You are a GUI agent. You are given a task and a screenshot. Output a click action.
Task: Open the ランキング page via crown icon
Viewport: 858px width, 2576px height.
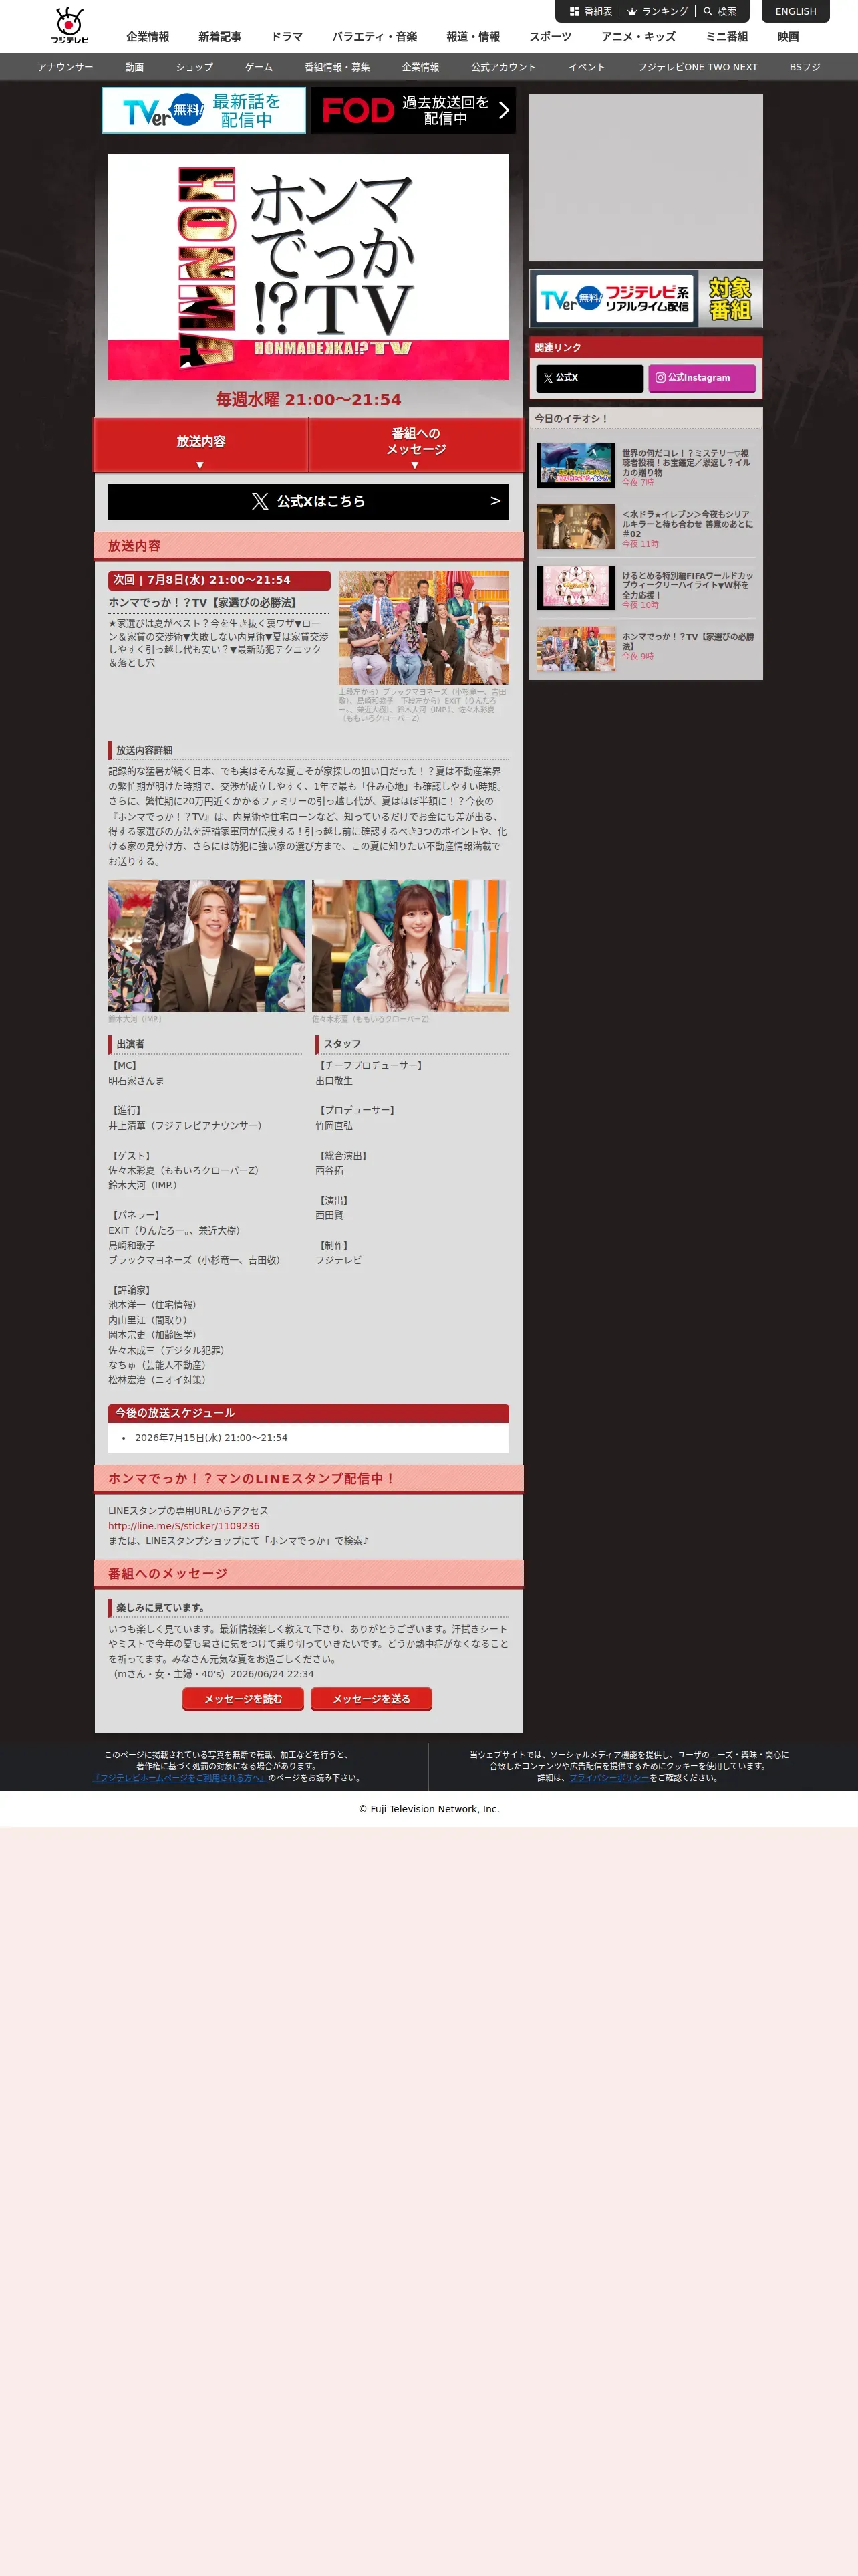point(658,12)
